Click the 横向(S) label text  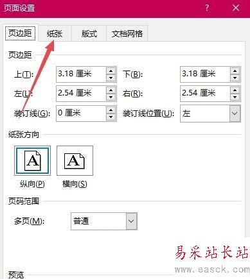click(x=75, y=184)
